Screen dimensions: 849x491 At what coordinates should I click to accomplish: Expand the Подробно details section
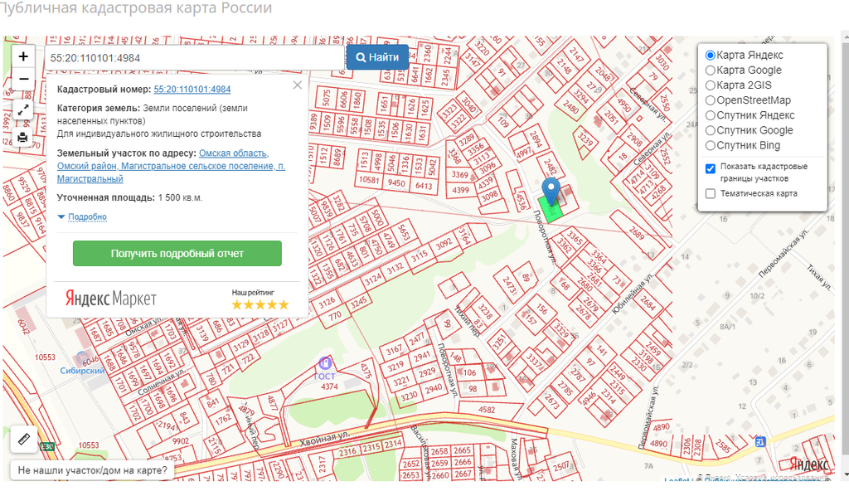(87, 216)
